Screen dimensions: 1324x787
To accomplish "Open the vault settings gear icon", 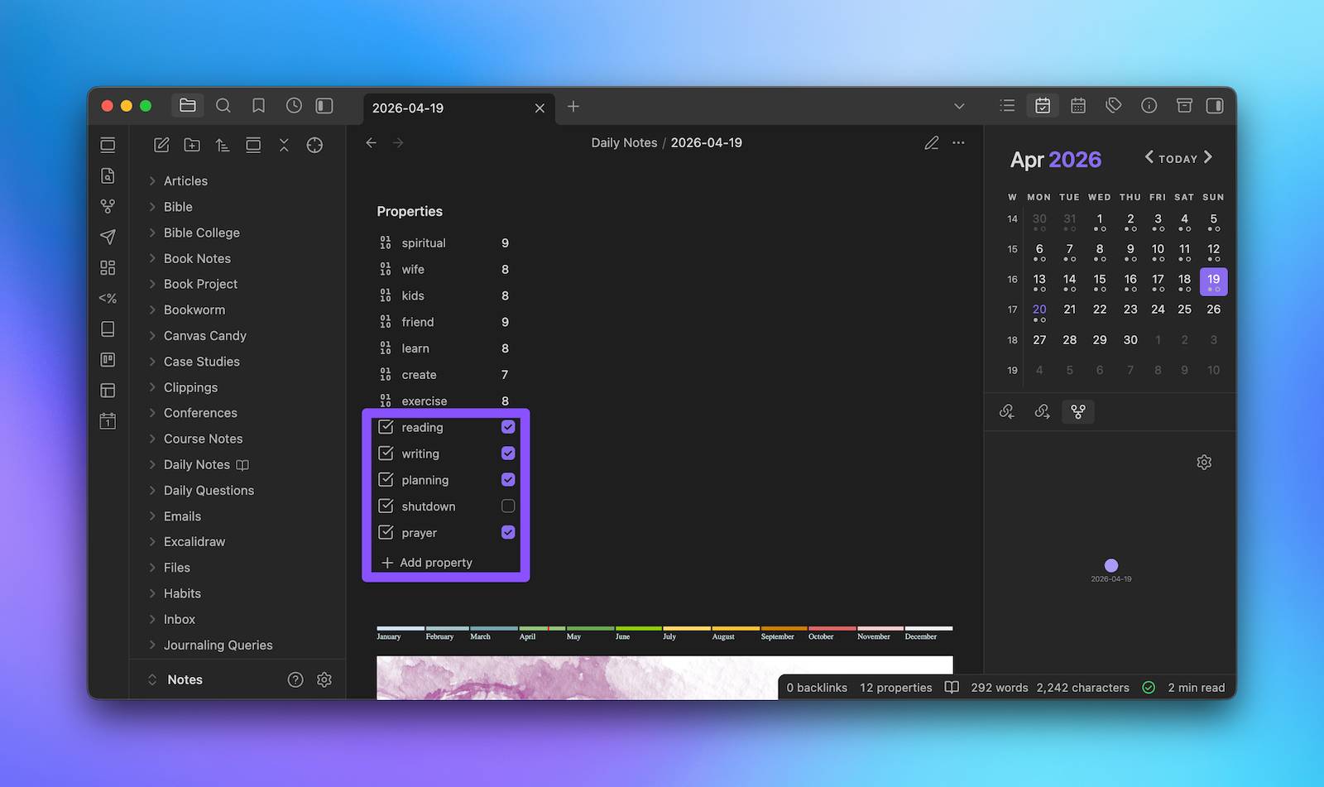I will pyautogui.click(x=324, y=679).
